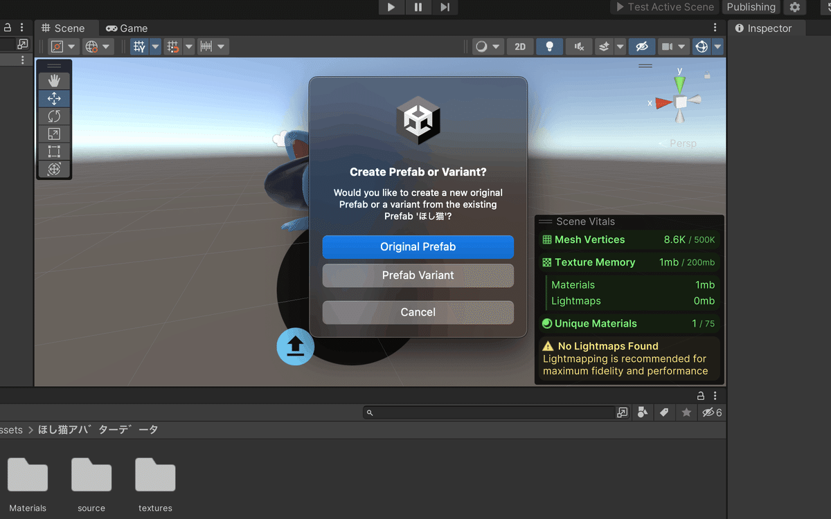The width and height of the screenshot is (831, 519).
Task: Click the global/local rotation globe icon
Action: pyautogui.click(x=91, y=46)
